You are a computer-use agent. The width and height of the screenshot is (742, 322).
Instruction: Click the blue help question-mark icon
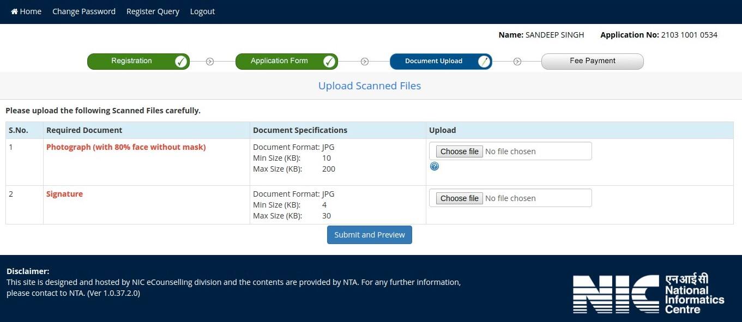[435, 167]
